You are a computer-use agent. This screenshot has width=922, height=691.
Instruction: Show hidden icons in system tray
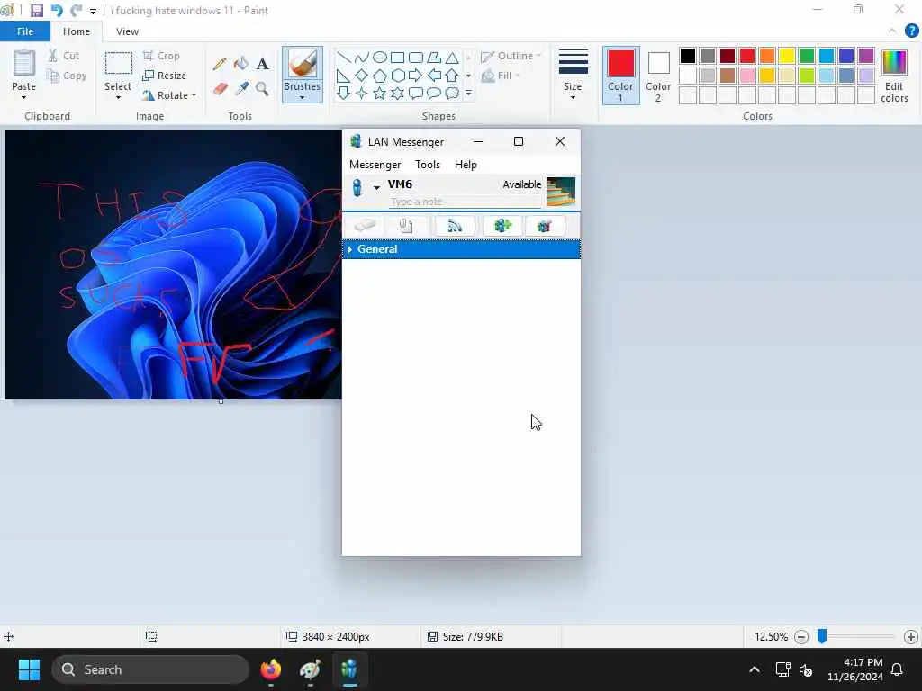click(755, 669)
